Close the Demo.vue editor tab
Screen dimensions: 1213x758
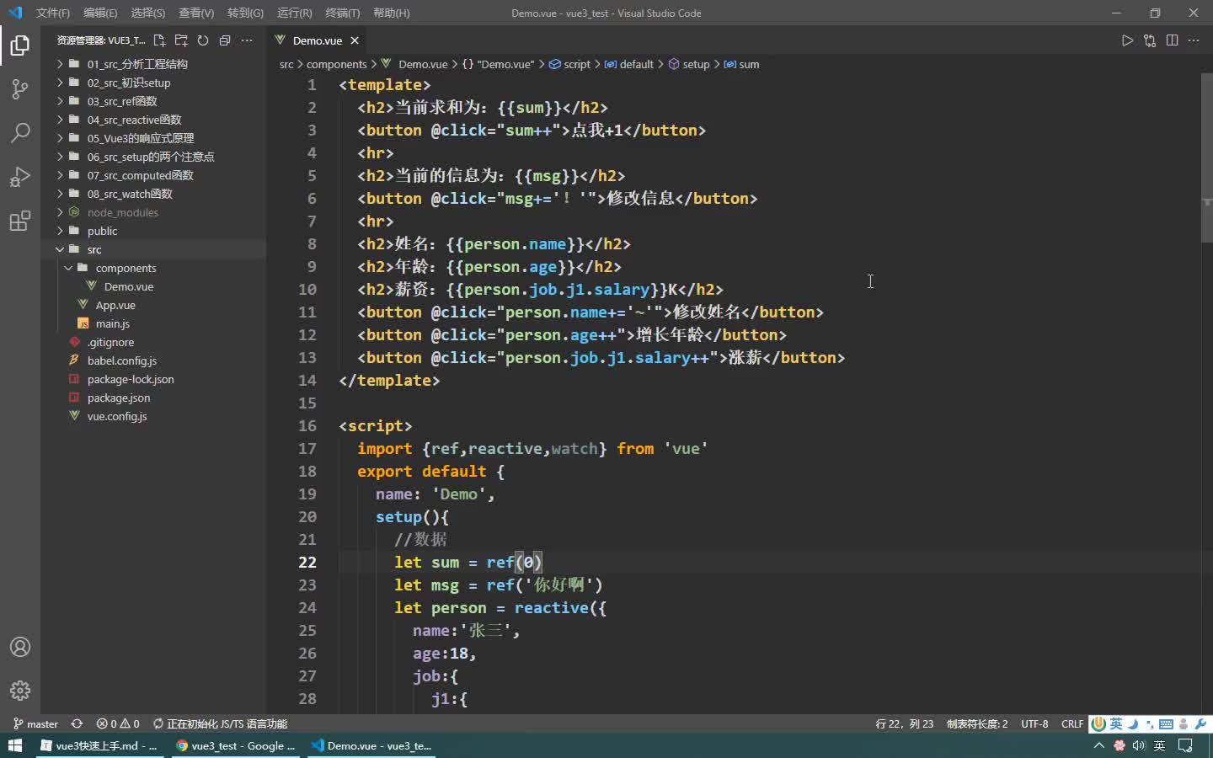(355, 40)
